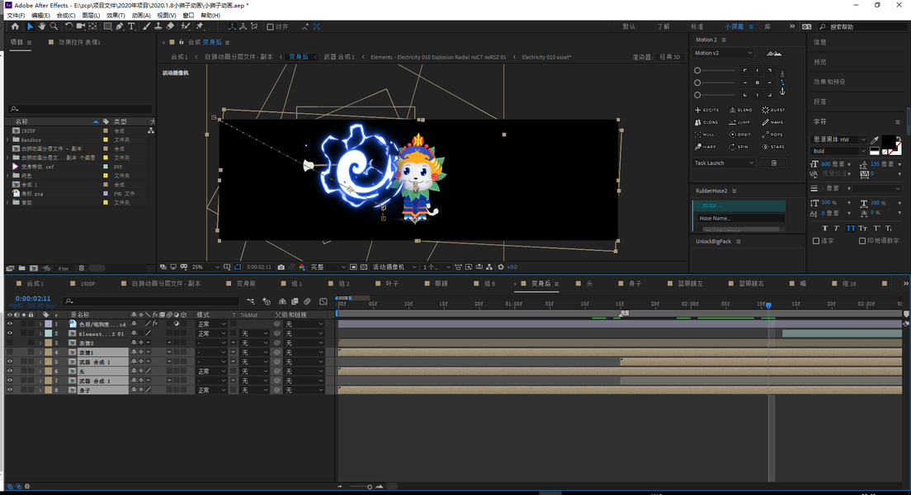Click the BURST button in Motion 2
This screenshot has width=911, height=495.
(x=774, y=110)
